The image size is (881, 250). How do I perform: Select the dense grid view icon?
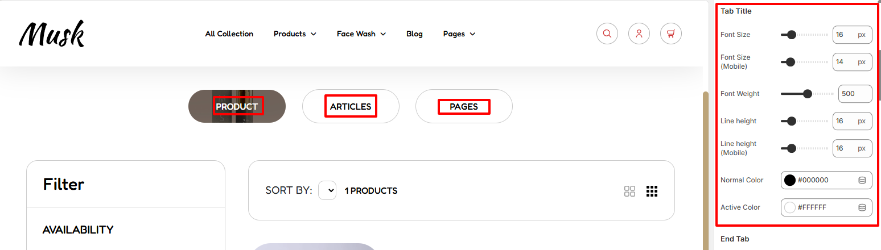point(652,191)
